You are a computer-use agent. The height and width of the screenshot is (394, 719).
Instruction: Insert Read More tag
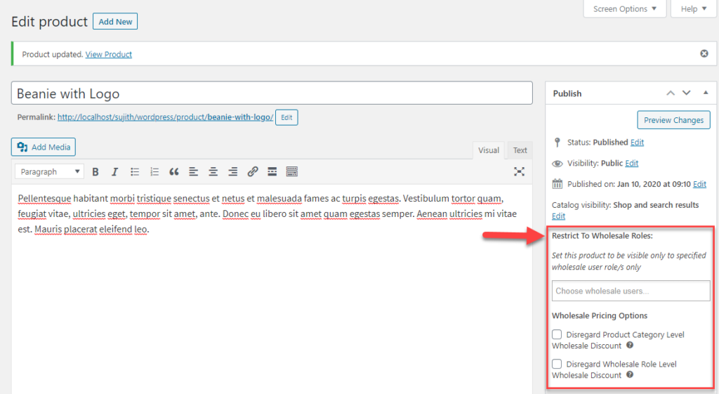272,171
